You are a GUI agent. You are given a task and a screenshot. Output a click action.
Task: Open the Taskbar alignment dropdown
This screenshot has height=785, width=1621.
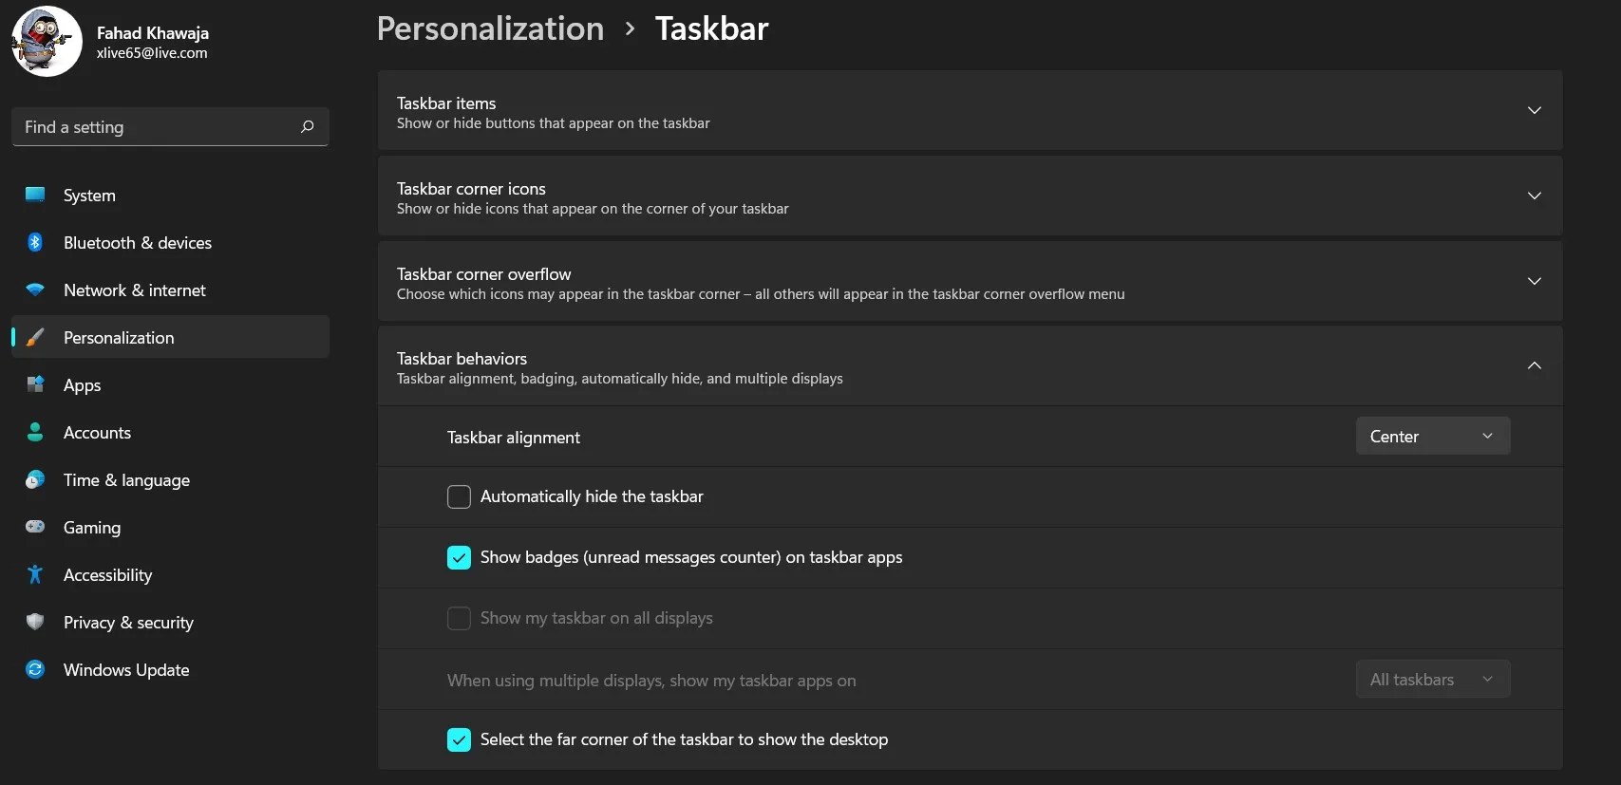(x=1432, y=436)
